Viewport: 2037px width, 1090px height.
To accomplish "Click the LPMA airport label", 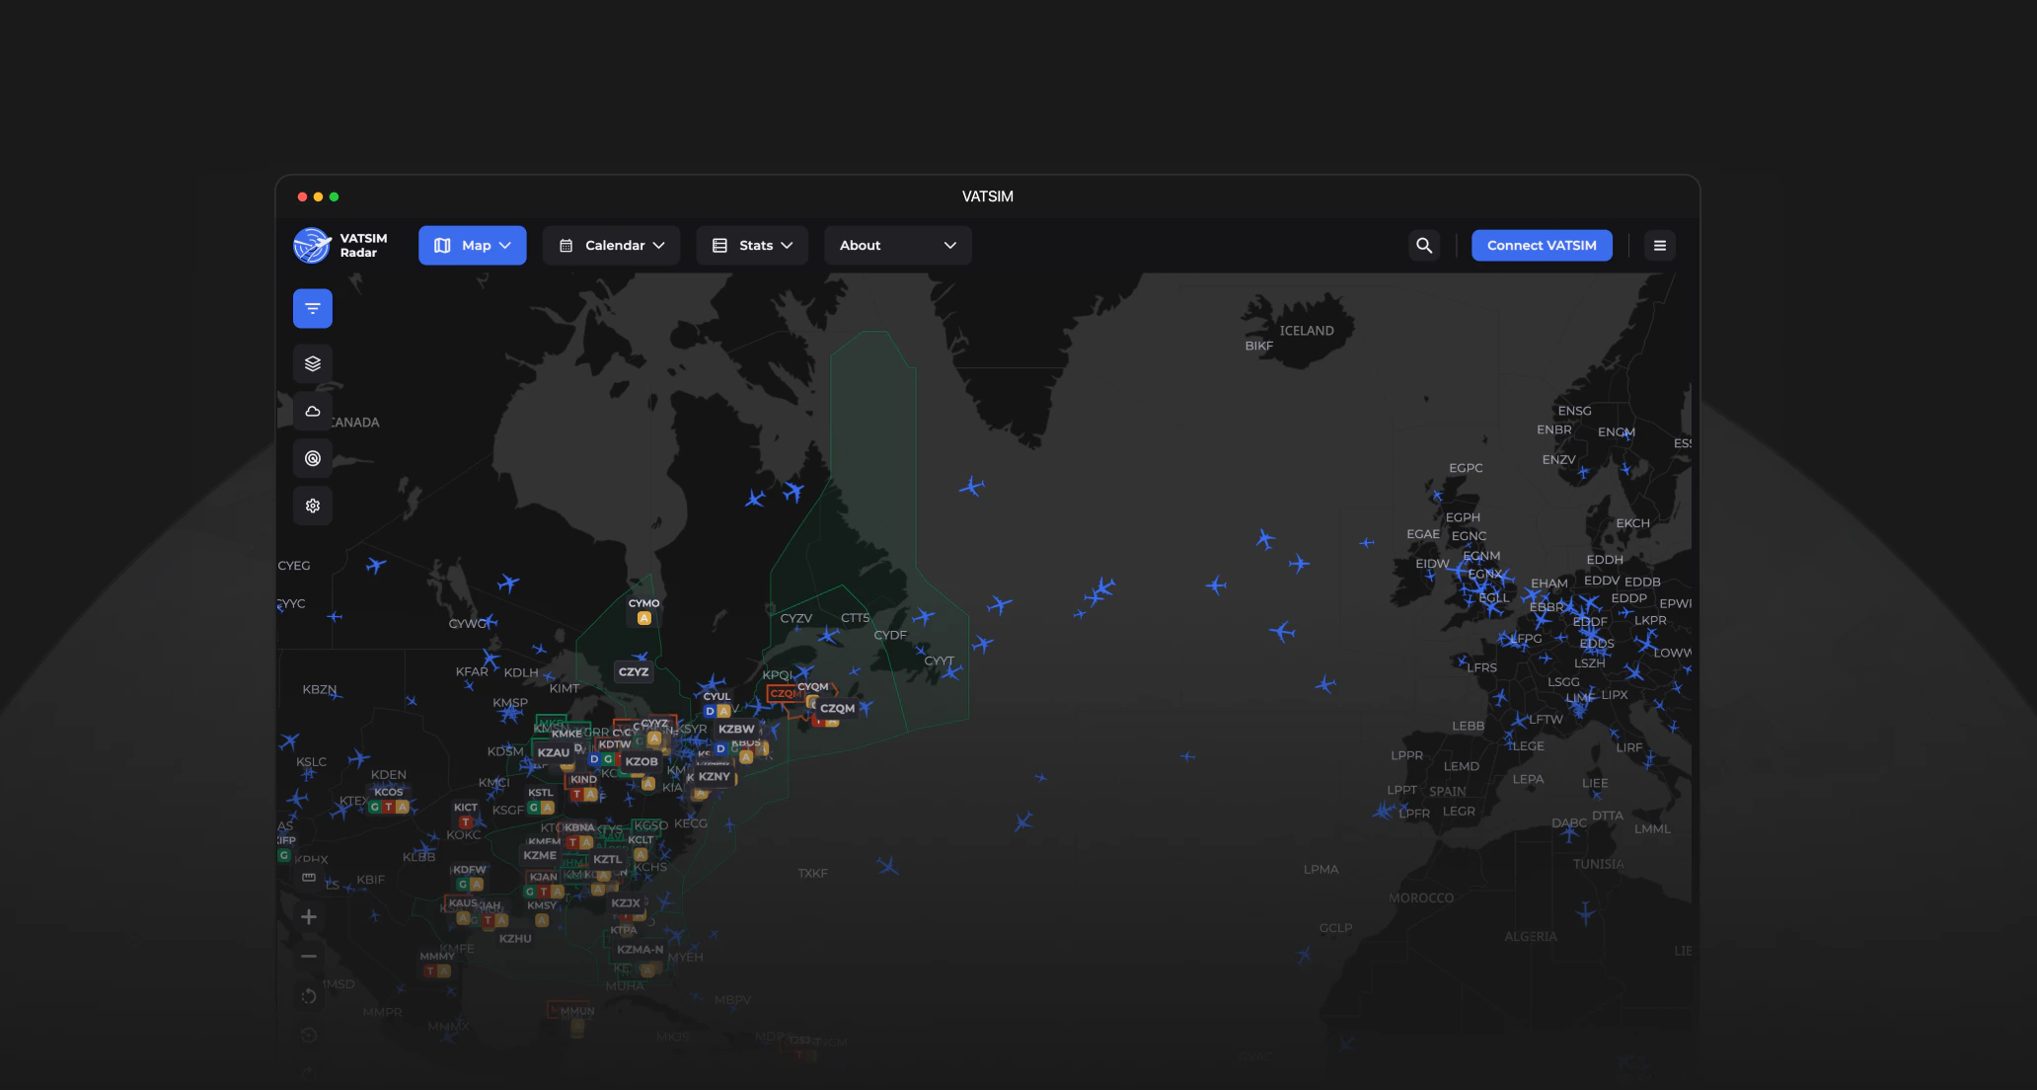I will point(1321,869).
